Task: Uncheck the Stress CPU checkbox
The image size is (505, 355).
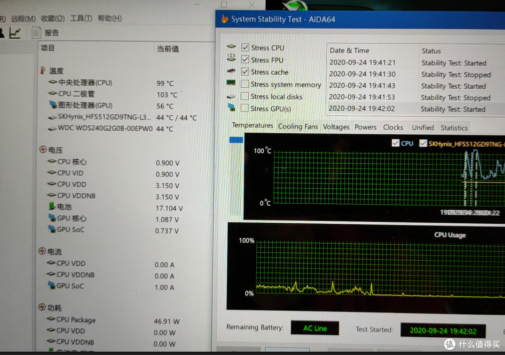Action: pyautogui.click(x=245, y=47)
